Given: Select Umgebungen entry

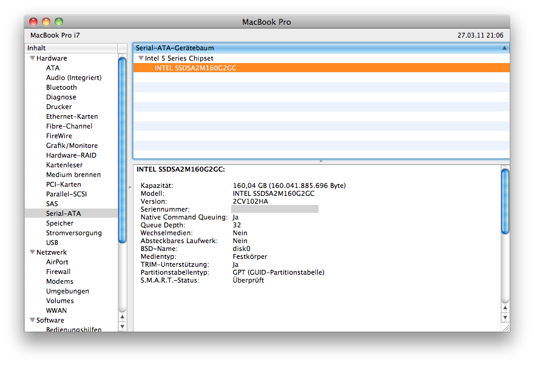Looking at the screenshot, I should pos(67,291).
